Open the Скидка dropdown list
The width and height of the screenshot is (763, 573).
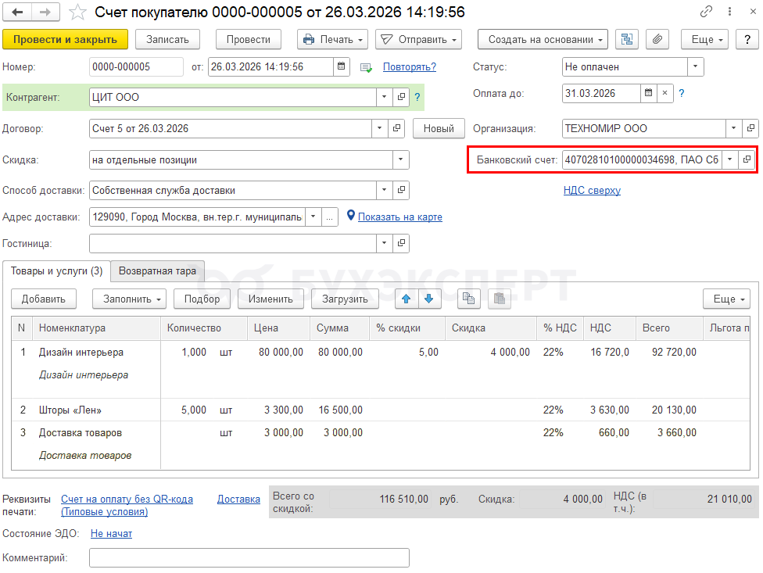(x=400, y=159)
